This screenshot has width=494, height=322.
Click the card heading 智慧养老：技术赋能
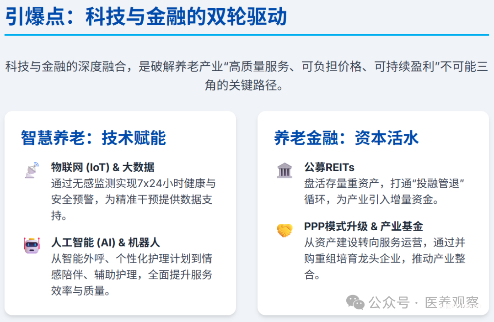pos(93,138)
